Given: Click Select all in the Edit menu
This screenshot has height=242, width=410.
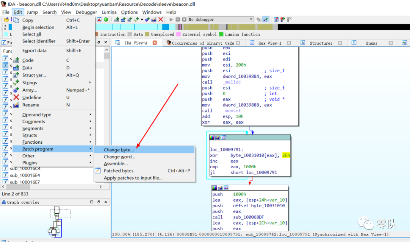Looking at the screenshot, I should coord(54,34).
